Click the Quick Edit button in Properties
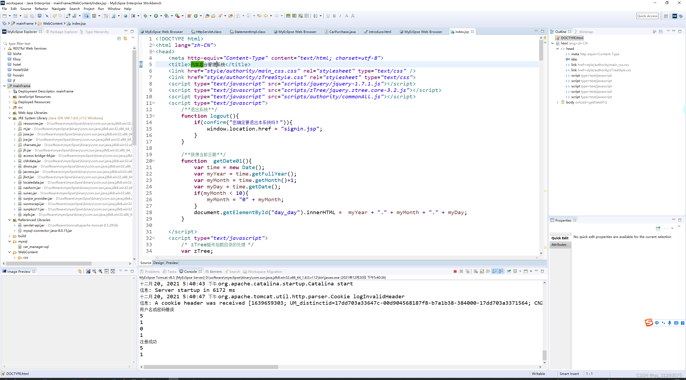 pyautogui.click(x=560, y=238)
